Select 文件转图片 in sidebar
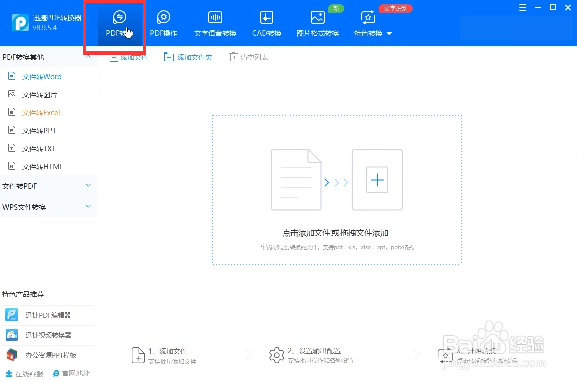The height and width of the screenshot is (382, 577). [49, 94]
